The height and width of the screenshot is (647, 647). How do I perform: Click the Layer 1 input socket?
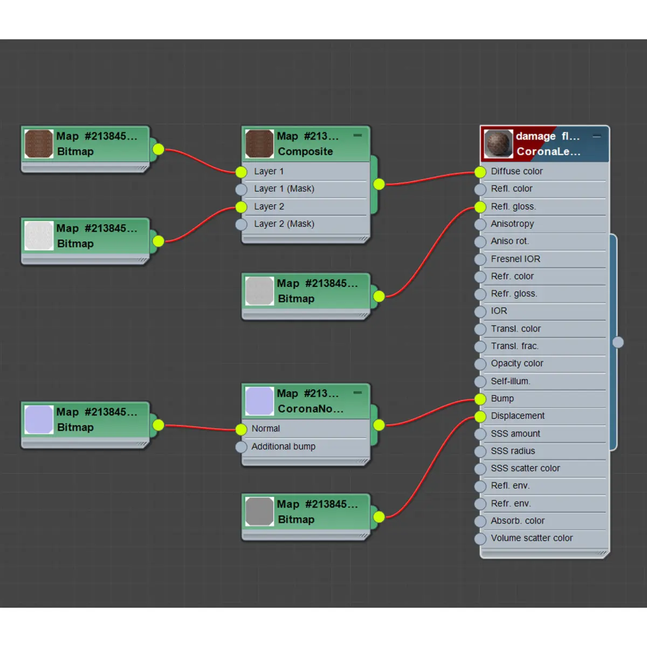click(x=241, y=172)
